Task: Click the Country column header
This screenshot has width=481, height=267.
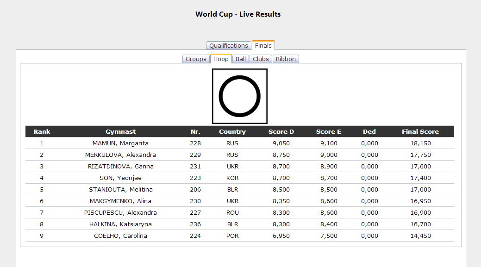Action: (232, 131)
